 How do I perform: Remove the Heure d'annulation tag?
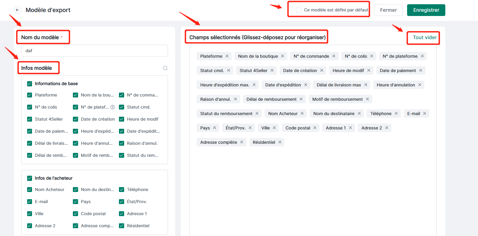point(420,85)
